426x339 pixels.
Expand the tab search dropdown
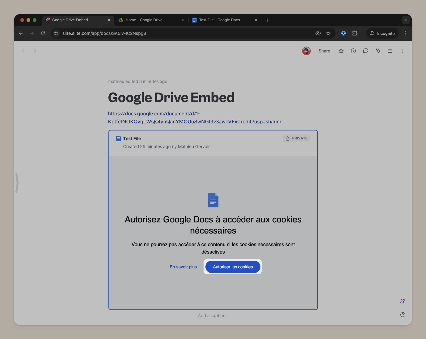coord(406,20)
